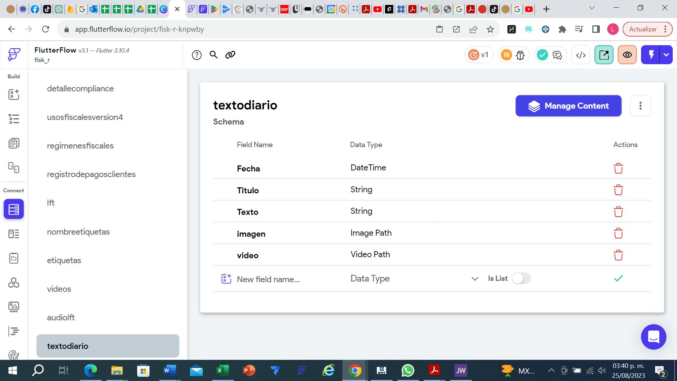Click the widget palette add icon
Image resolution: width=677 pixels, height=381 pixels.
[14, 94]
